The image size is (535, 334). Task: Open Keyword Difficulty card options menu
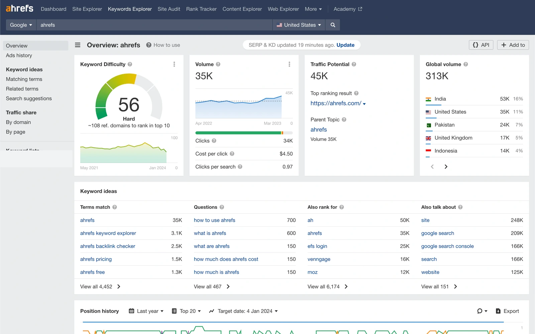(x=174, y=64)
